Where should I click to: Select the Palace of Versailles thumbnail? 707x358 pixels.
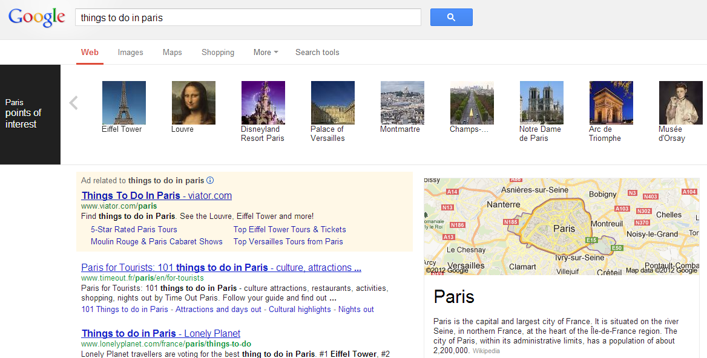click(333, 103)
